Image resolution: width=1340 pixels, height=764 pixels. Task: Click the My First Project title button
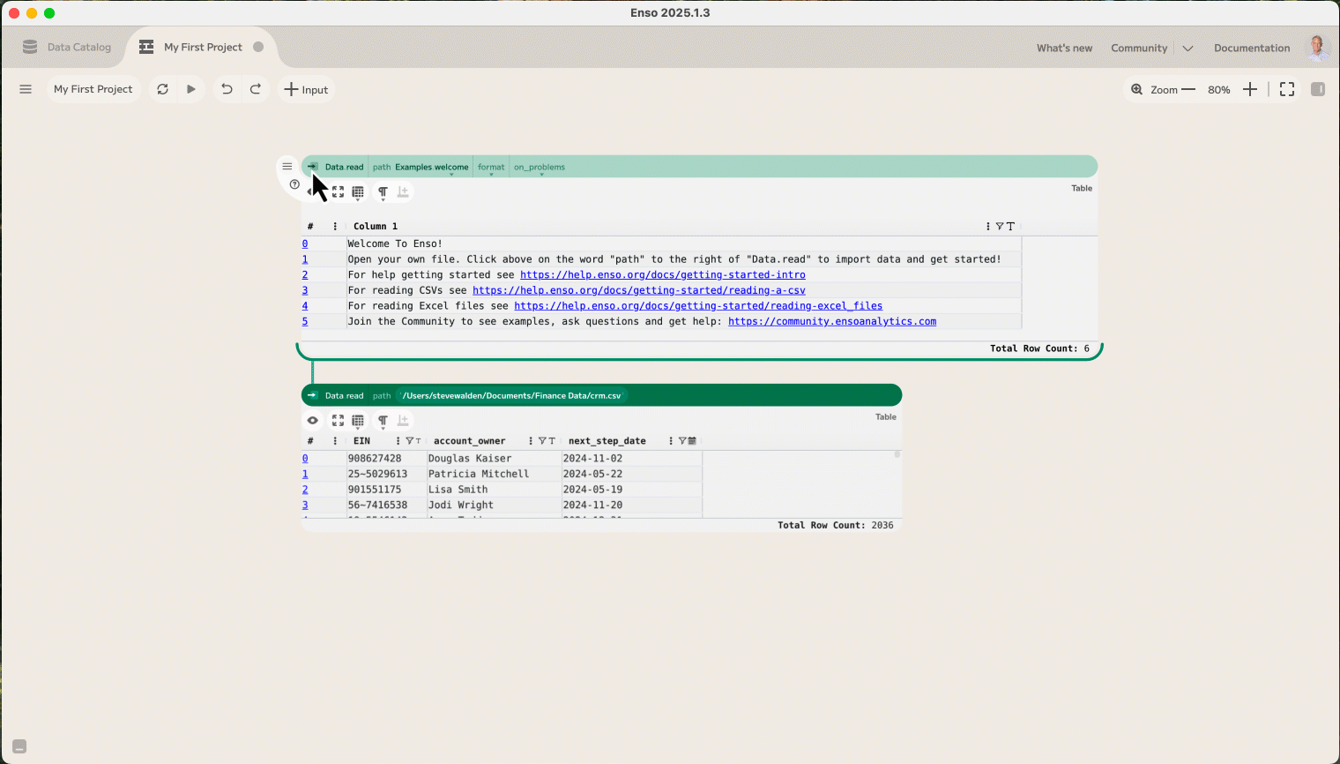[93, 89]
